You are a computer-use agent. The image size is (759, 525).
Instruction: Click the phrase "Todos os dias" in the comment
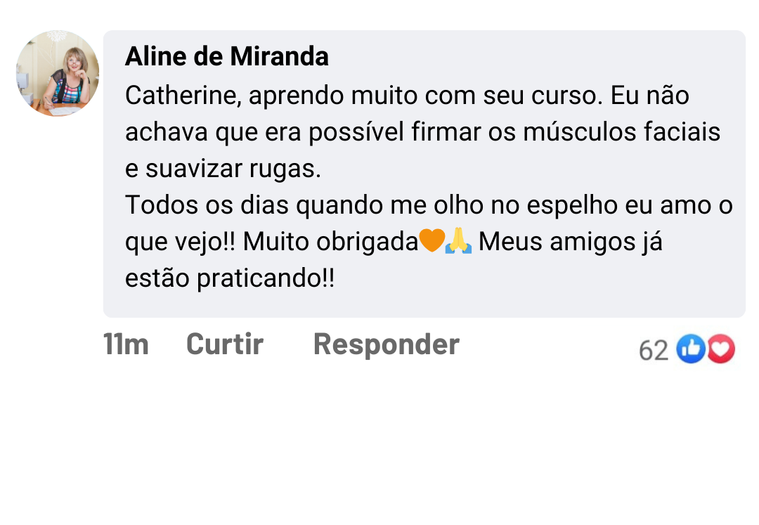[207, 205]
